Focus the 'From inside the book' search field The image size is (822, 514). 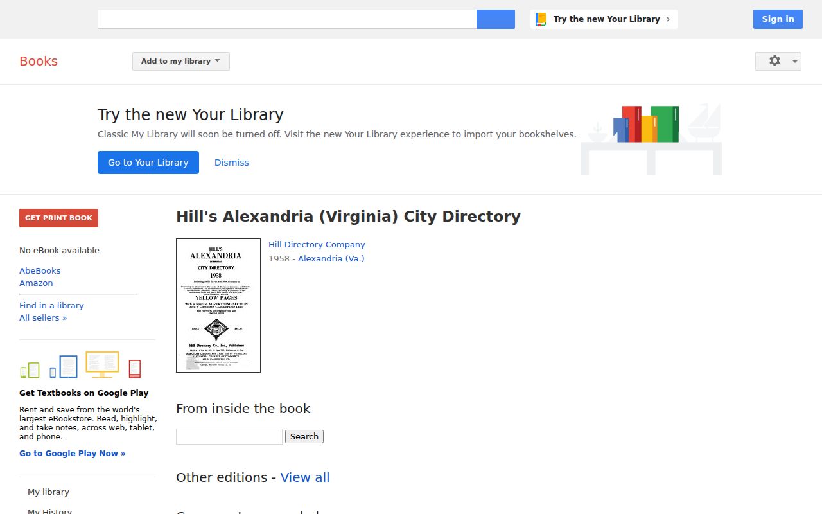tap(229, 436)
